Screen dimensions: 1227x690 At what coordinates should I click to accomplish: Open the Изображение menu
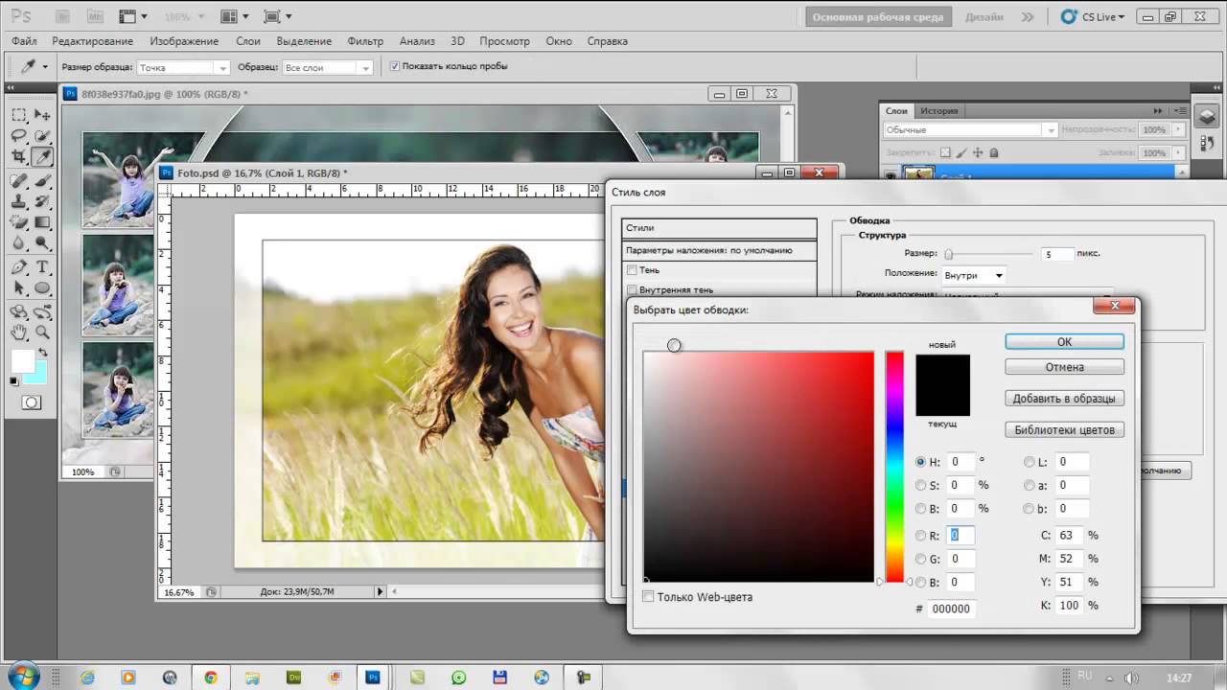pyautogui.click(x=184, y=41)
